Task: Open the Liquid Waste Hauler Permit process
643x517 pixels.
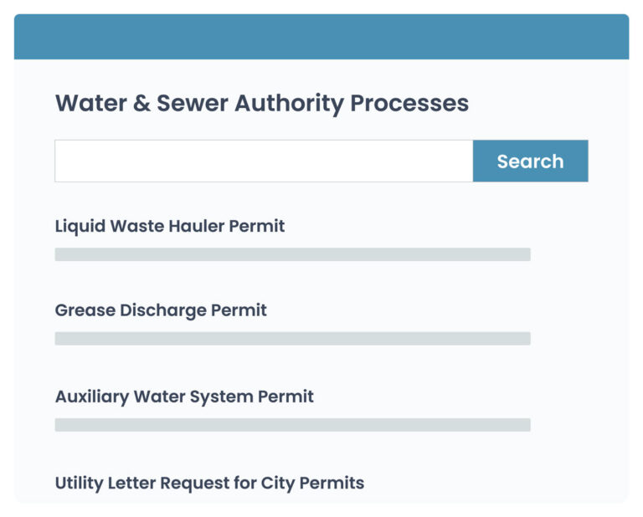Action: click(x=170, y=226)
